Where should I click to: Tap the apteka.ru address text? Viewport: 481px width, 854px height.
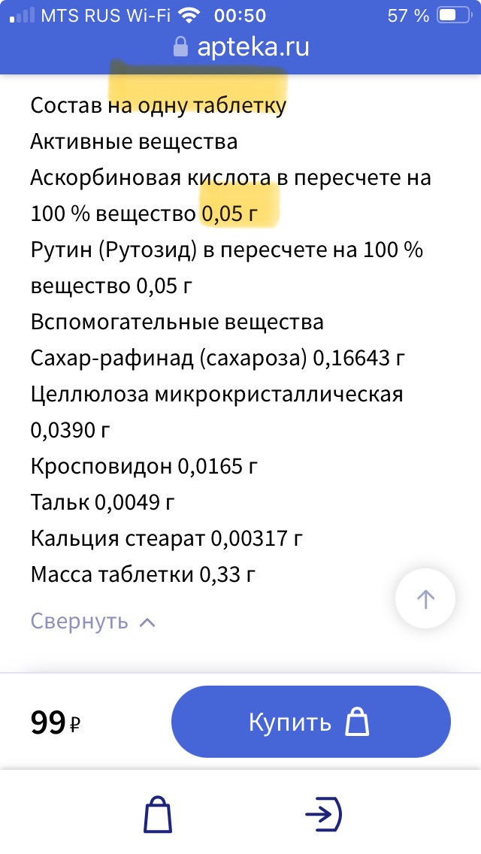click(x=253, y=47)
